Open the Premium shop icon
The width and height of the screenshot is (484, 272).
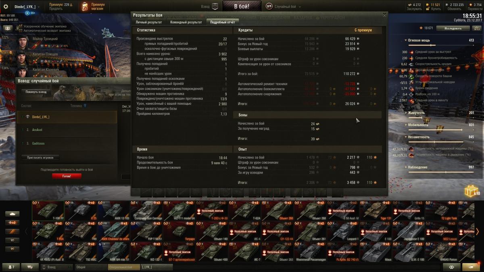click(x=84, y=7)
